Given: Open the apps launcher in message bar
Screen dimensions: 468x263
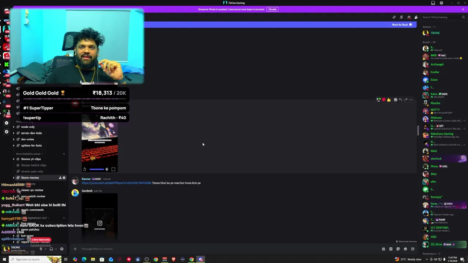Looking at the screenshot, I should pyautogui.click(x=413, y=249).
